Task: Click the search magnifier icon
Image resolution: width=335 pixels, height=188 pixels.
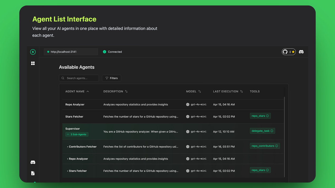Action: 63,78
